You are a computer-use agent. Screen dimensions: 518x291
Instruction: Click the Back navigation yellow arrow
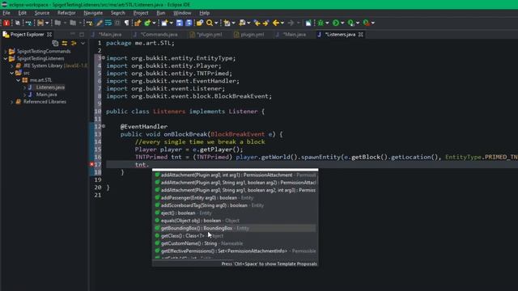[275, 23]
